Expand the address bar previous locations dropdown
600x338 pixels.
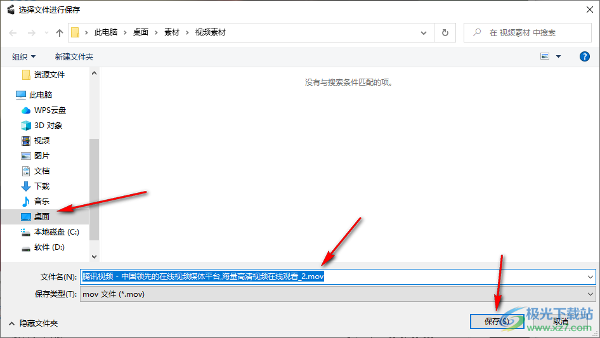coord(424,32)
